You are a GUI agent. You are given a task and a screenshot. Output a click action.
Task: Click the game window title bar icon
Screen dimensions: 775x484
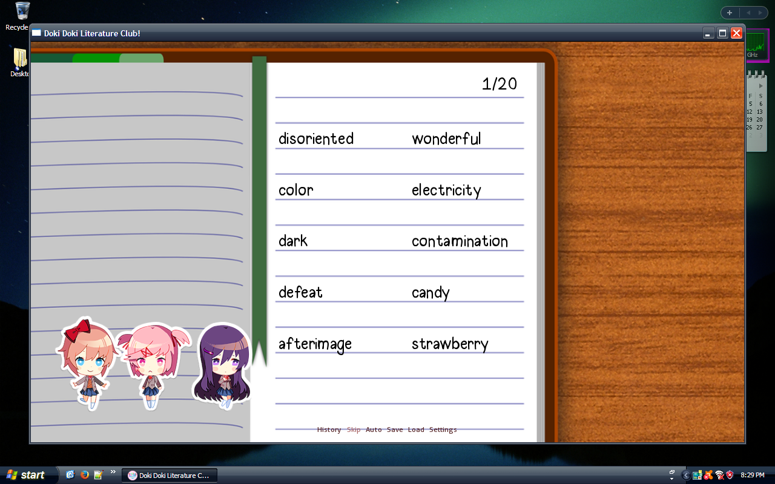(37, 33)
